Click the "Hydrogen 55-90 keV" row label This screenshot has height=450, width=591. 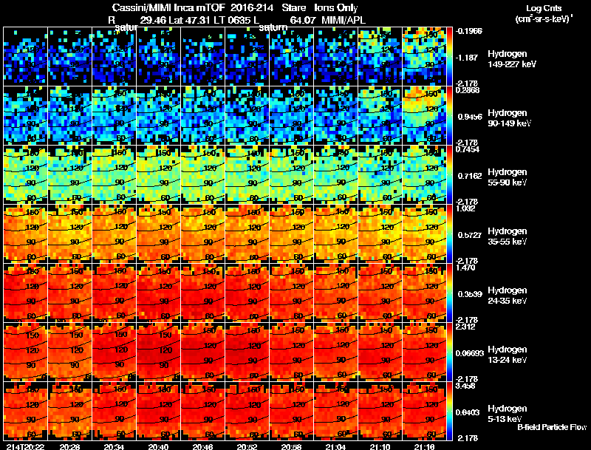tap(508, 177)
